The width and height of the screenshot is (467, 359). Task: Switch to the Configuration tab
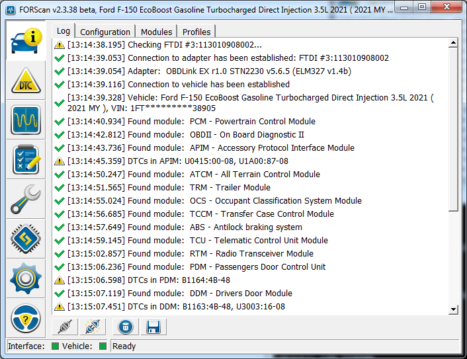coord(105,32)
